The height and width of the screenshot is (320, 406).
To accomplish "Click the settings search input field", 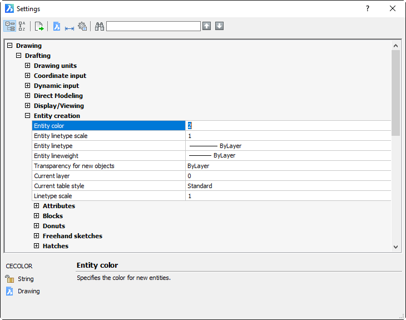I will click(x=154, y=26).
